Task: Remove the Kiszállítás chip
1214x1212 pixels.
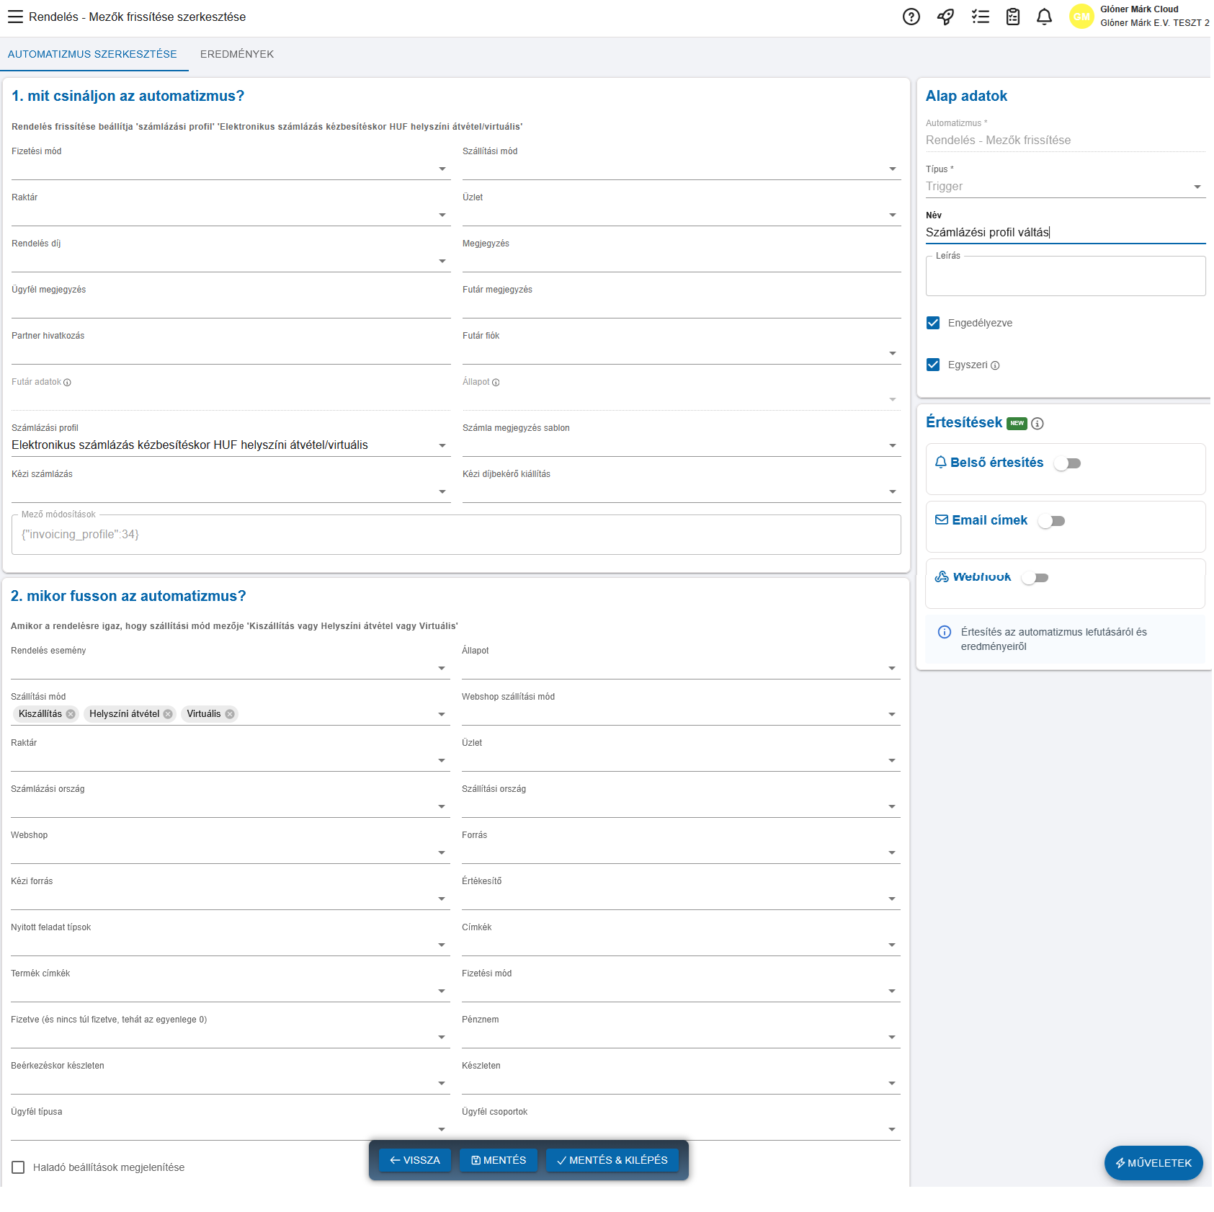Action: [71, 714]
